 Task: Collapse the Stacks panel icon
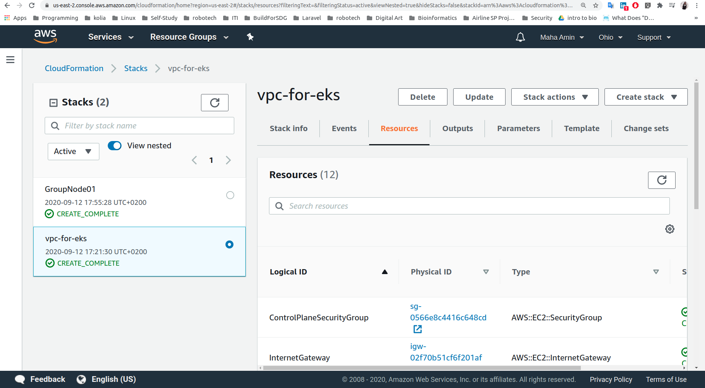coord(53,102)
